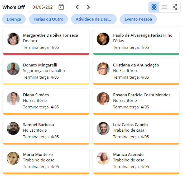183x177 pixels.
Task: Switch to grid card view
Action: (x=154, y=7)
